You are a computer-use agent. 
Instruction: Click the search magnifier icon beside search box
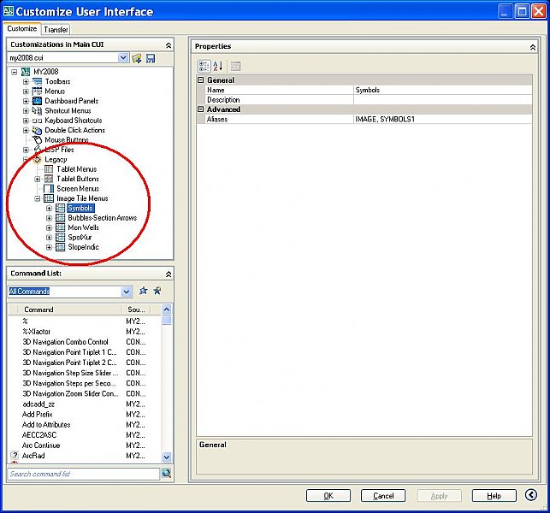pos(166,474)
